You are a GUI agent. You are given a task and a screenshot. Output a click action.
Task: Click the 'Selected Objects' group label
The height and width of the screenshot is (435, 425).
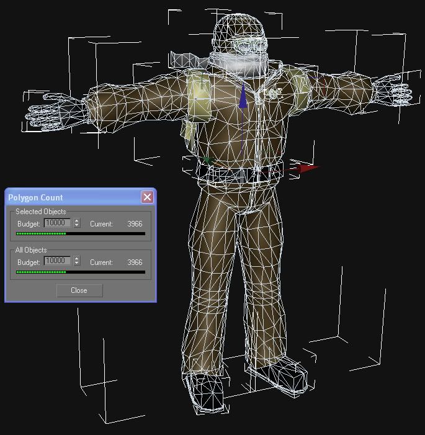(x=41, y=212)
